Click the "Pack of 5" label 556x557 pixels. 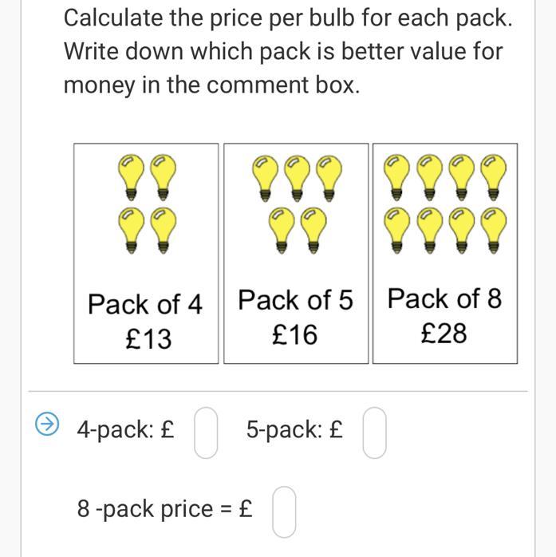[x=295, y=300]
